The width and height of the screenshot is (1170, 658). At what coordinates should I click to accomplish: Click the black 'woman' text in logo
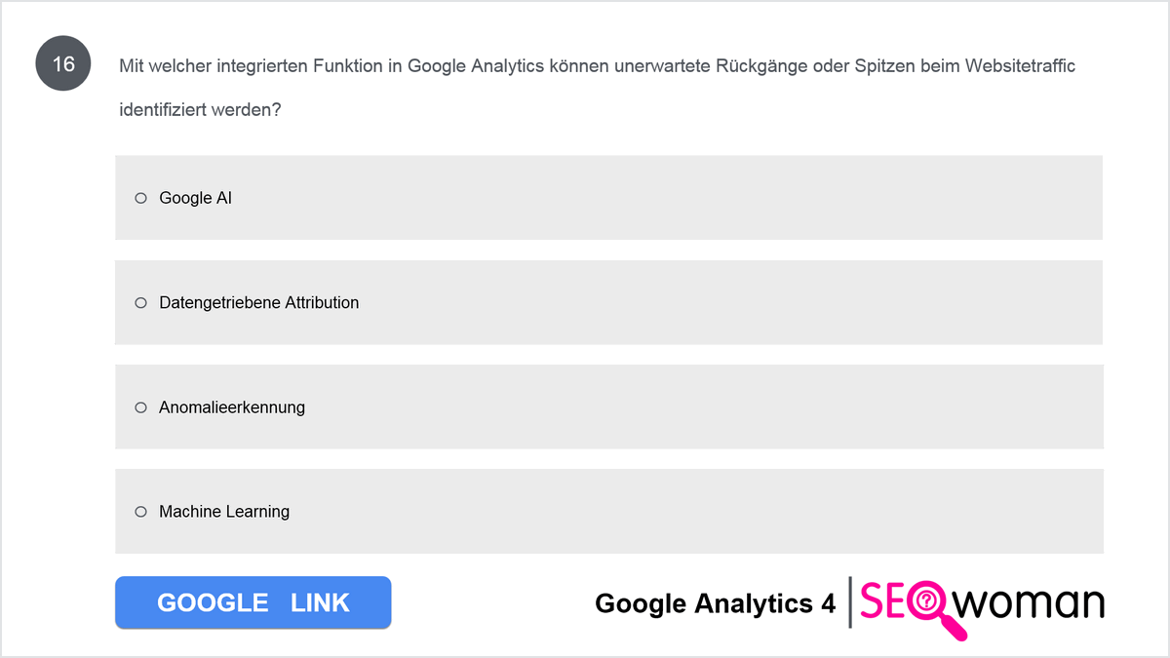[1031, 602]
